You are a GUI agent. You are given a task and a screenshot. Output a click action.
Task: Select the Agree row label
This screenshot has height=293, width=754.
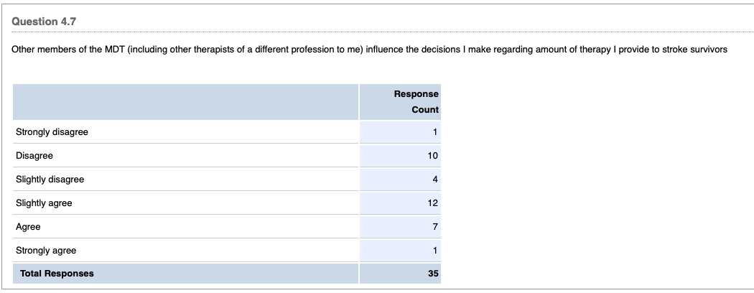[28, 227]
